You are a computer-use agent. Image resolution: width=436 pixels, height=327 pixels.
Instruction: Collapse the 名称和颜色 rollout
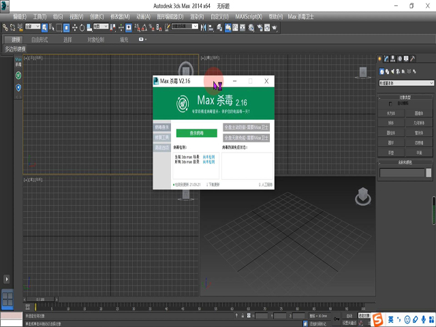click(x=405, y=162)
